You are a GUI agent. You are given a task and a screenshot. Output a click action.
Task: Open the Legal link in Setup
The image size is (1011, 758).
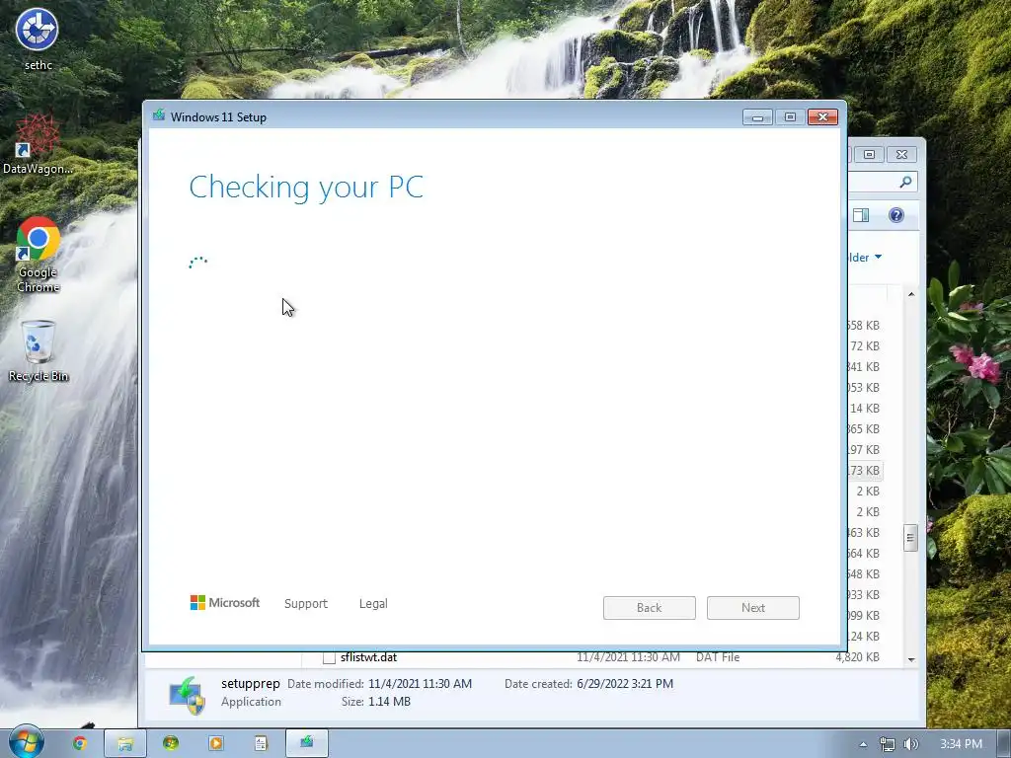coord(373,603)
